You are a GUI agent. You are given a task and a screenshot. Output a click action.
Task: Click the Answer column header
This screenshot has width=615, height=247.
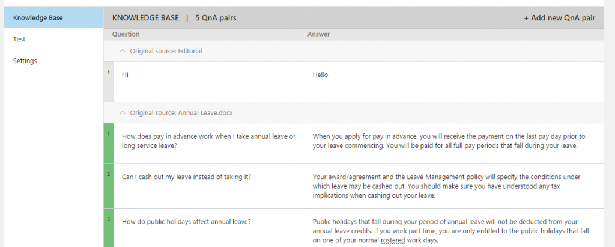tap(318, 35)
